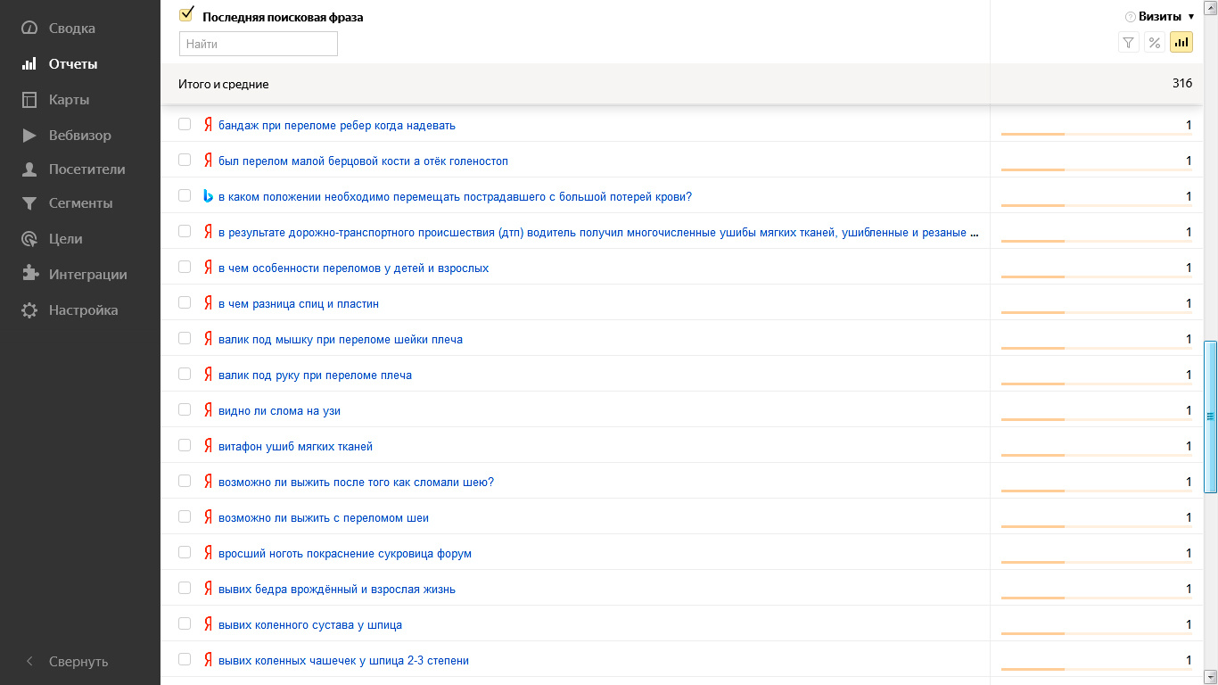Click the bar chart icon under Визиты
The image size is (1218, 685).
click(1181, 43)
